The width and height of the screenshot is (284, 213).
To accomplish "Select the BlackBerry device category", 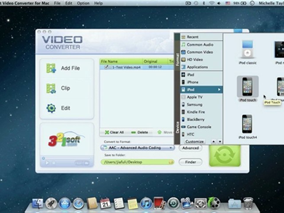I will click(201, 119).
